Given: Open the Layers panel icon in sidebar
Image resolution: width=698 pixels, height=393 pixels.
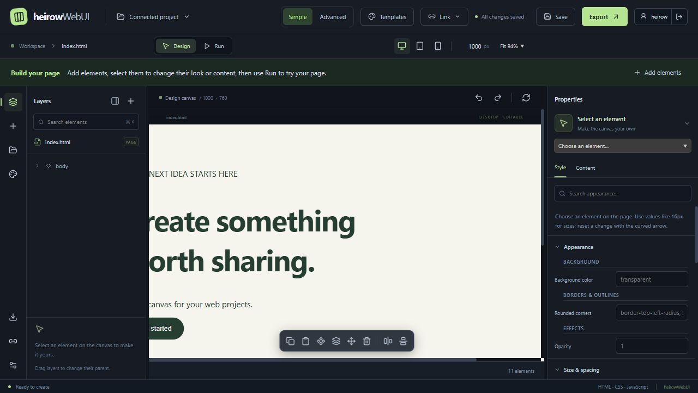Looking at the screenshot, I should (x=13, y=102).
